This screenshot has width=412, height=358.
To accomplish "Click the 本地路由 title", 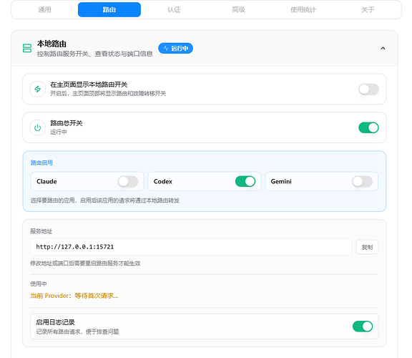I will (x=51, y=44).
